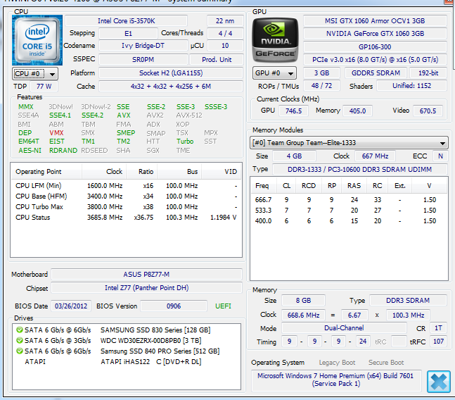Click green status icon for Samsung SSD 840 PRO

coord(20,351)
